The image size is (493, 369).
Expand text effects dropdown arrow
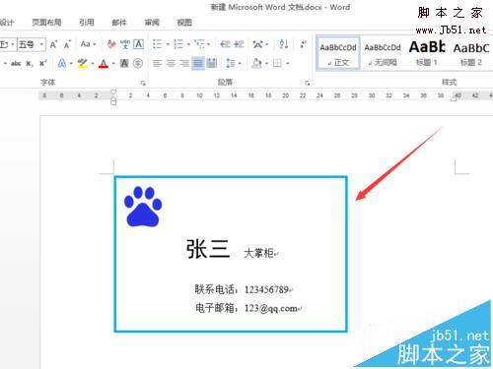tap(71, 63)
